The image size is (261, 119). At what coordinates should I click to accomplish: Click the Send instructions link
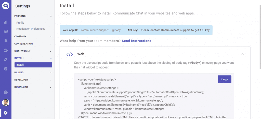(x=136, y=41)
